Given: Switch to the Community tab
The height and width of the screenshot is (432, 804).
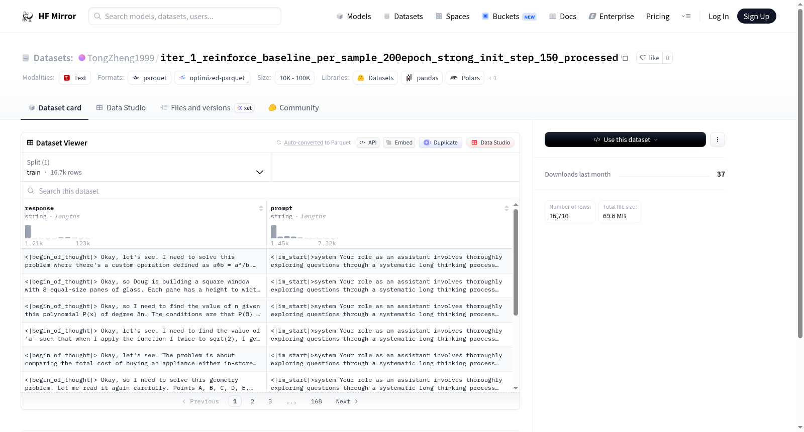Looking at the screenshot, I should click(x=293, y=108).
